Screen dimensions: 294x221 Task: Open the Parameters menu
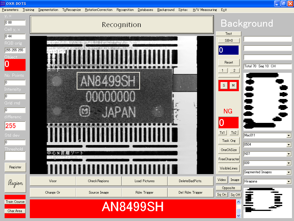10,10
